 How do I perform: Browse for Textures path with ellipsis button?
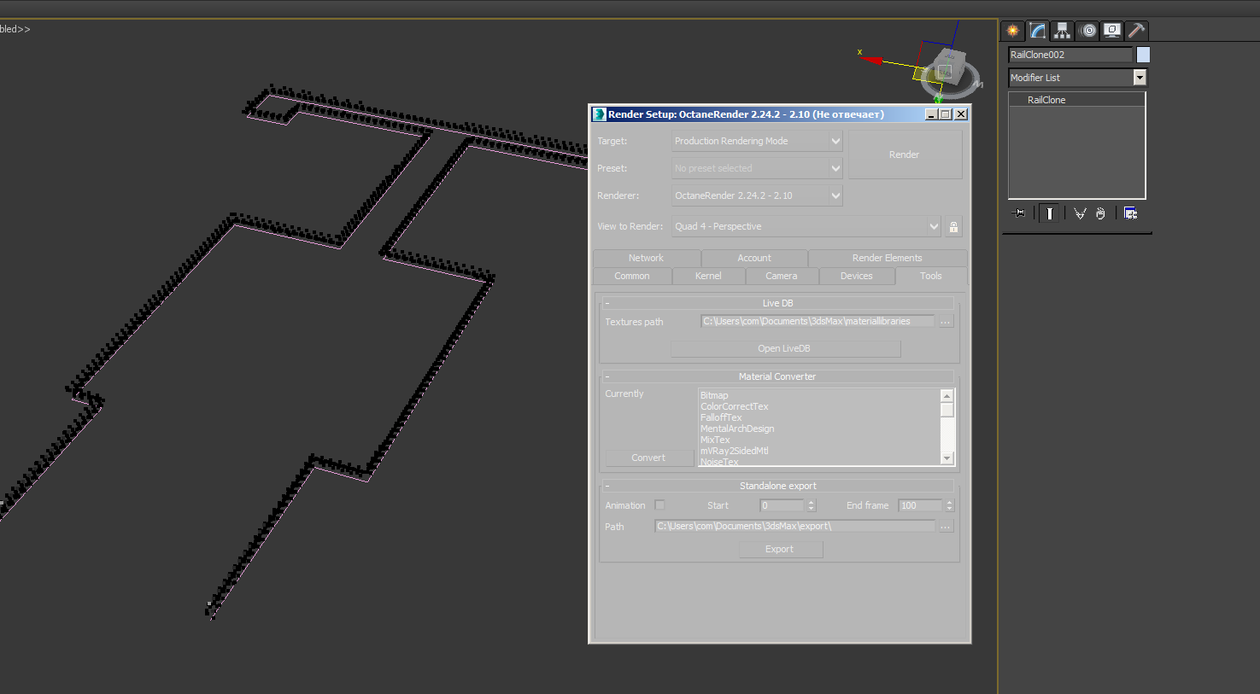pos(946,322)
